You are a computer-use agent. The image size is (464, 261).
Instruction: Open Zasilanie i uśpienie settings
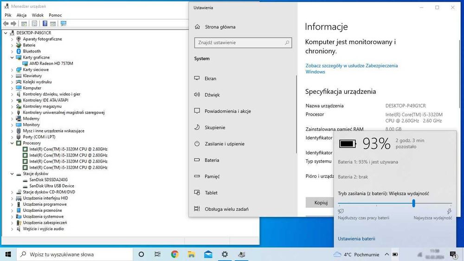pyautogui.click(x=224, y=144)
